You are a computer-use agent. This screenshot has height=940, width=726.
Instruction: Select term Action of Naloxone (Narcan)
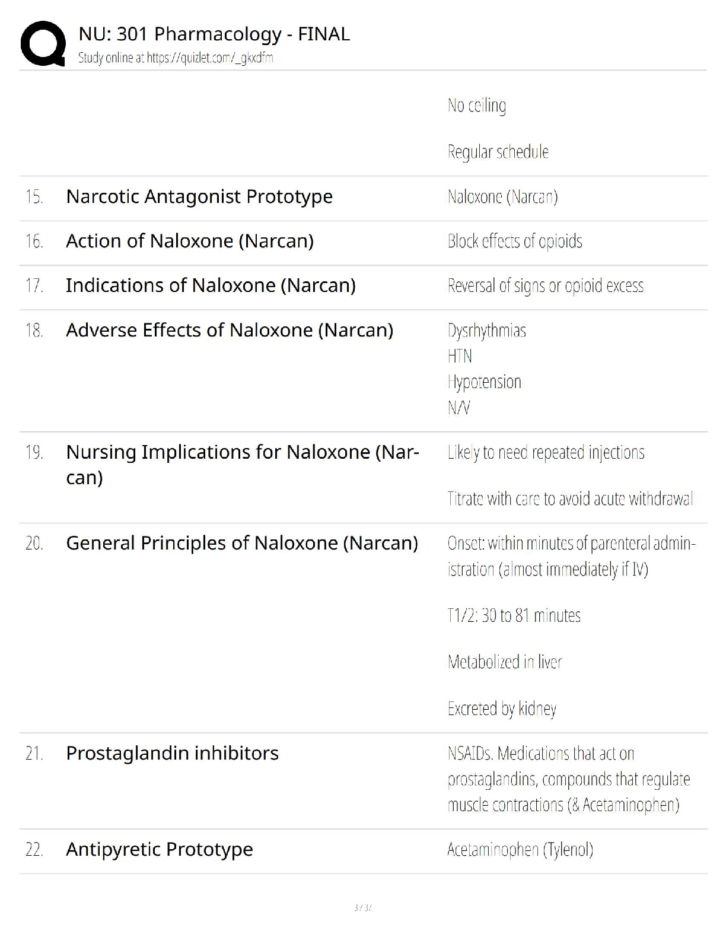click(190, 241)
